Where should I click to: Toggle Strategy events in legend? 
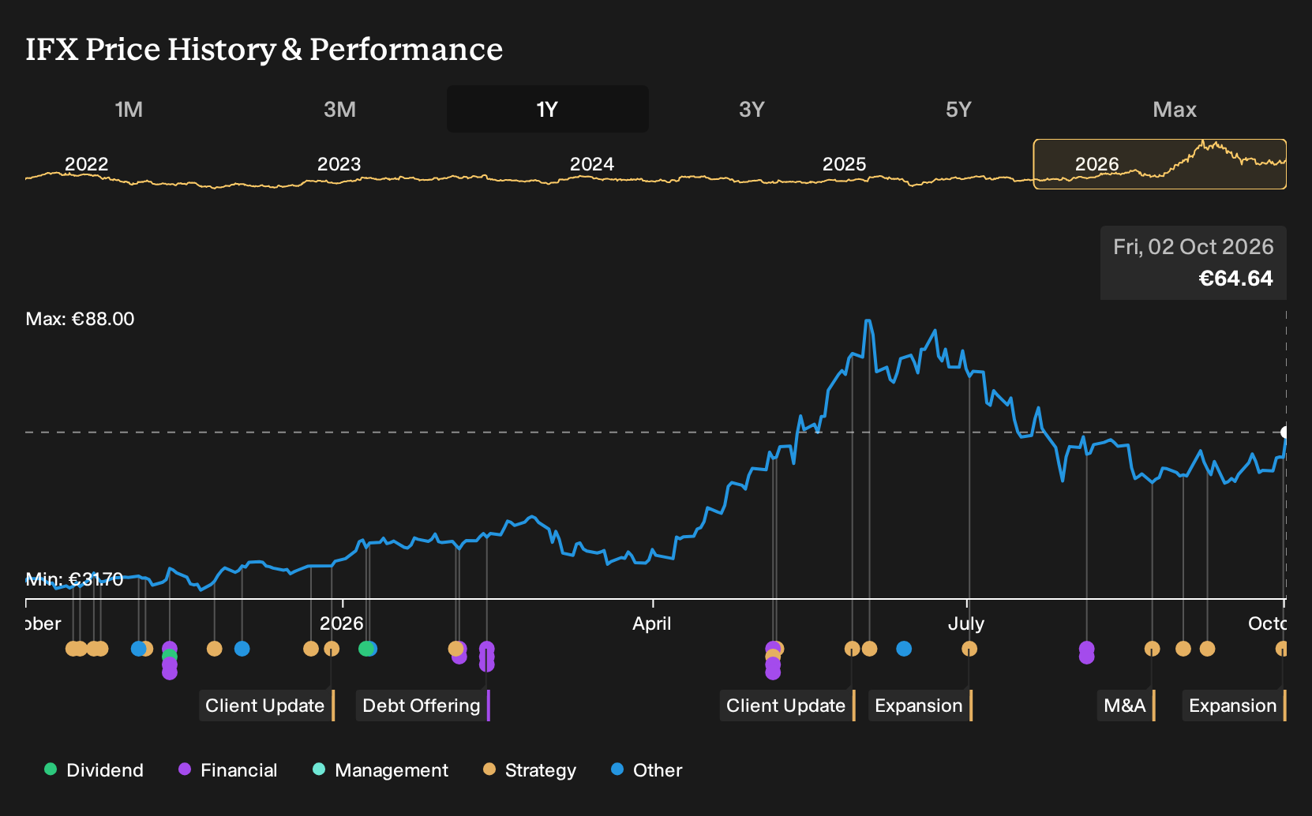point(530,770)
